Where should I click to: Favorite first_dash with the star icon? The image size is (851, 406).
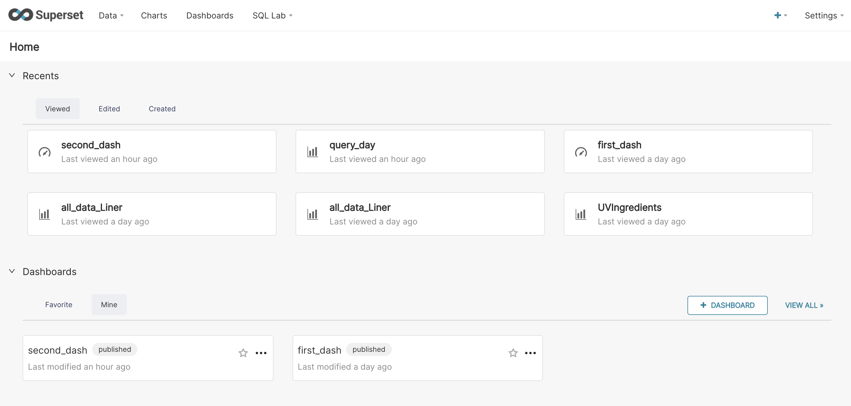pos(513,353)
